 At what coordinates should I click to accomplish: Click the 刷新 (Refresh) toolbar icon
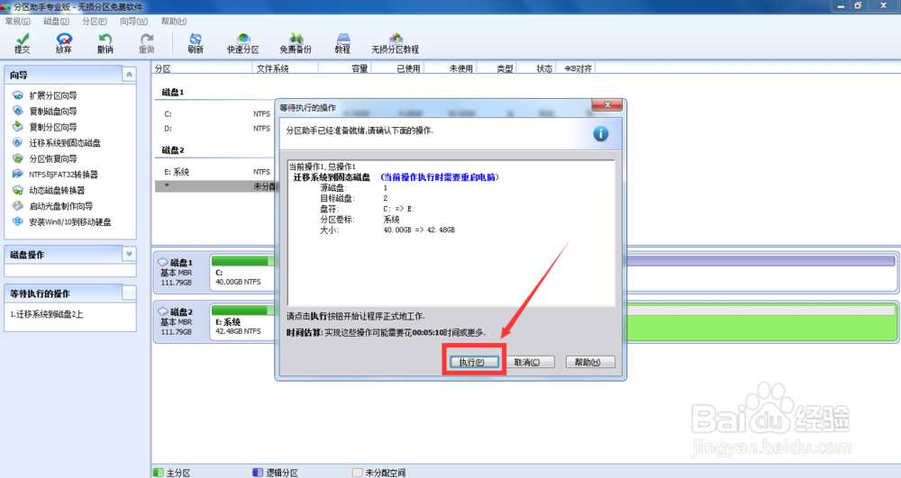196,43
